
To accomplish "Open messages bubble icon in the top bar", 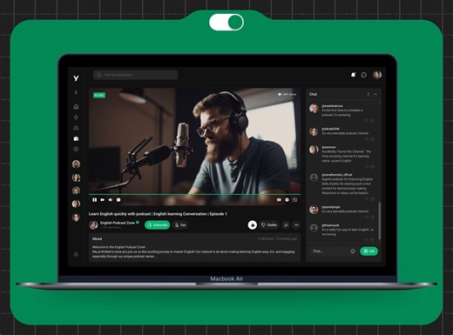I will tap(364, 75).
